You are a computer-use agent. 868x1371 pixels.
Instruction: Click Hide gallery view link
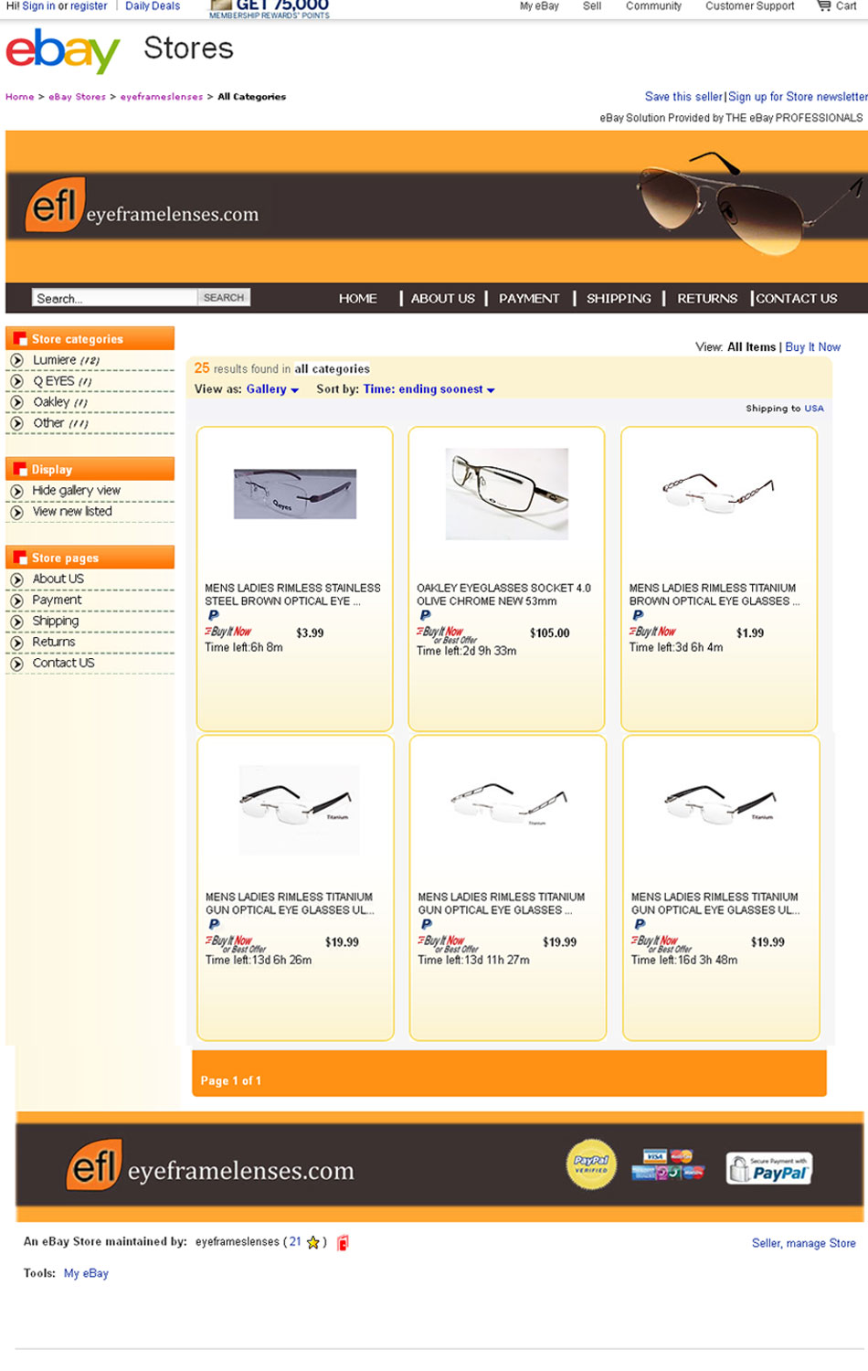click(x=77, y=491)
